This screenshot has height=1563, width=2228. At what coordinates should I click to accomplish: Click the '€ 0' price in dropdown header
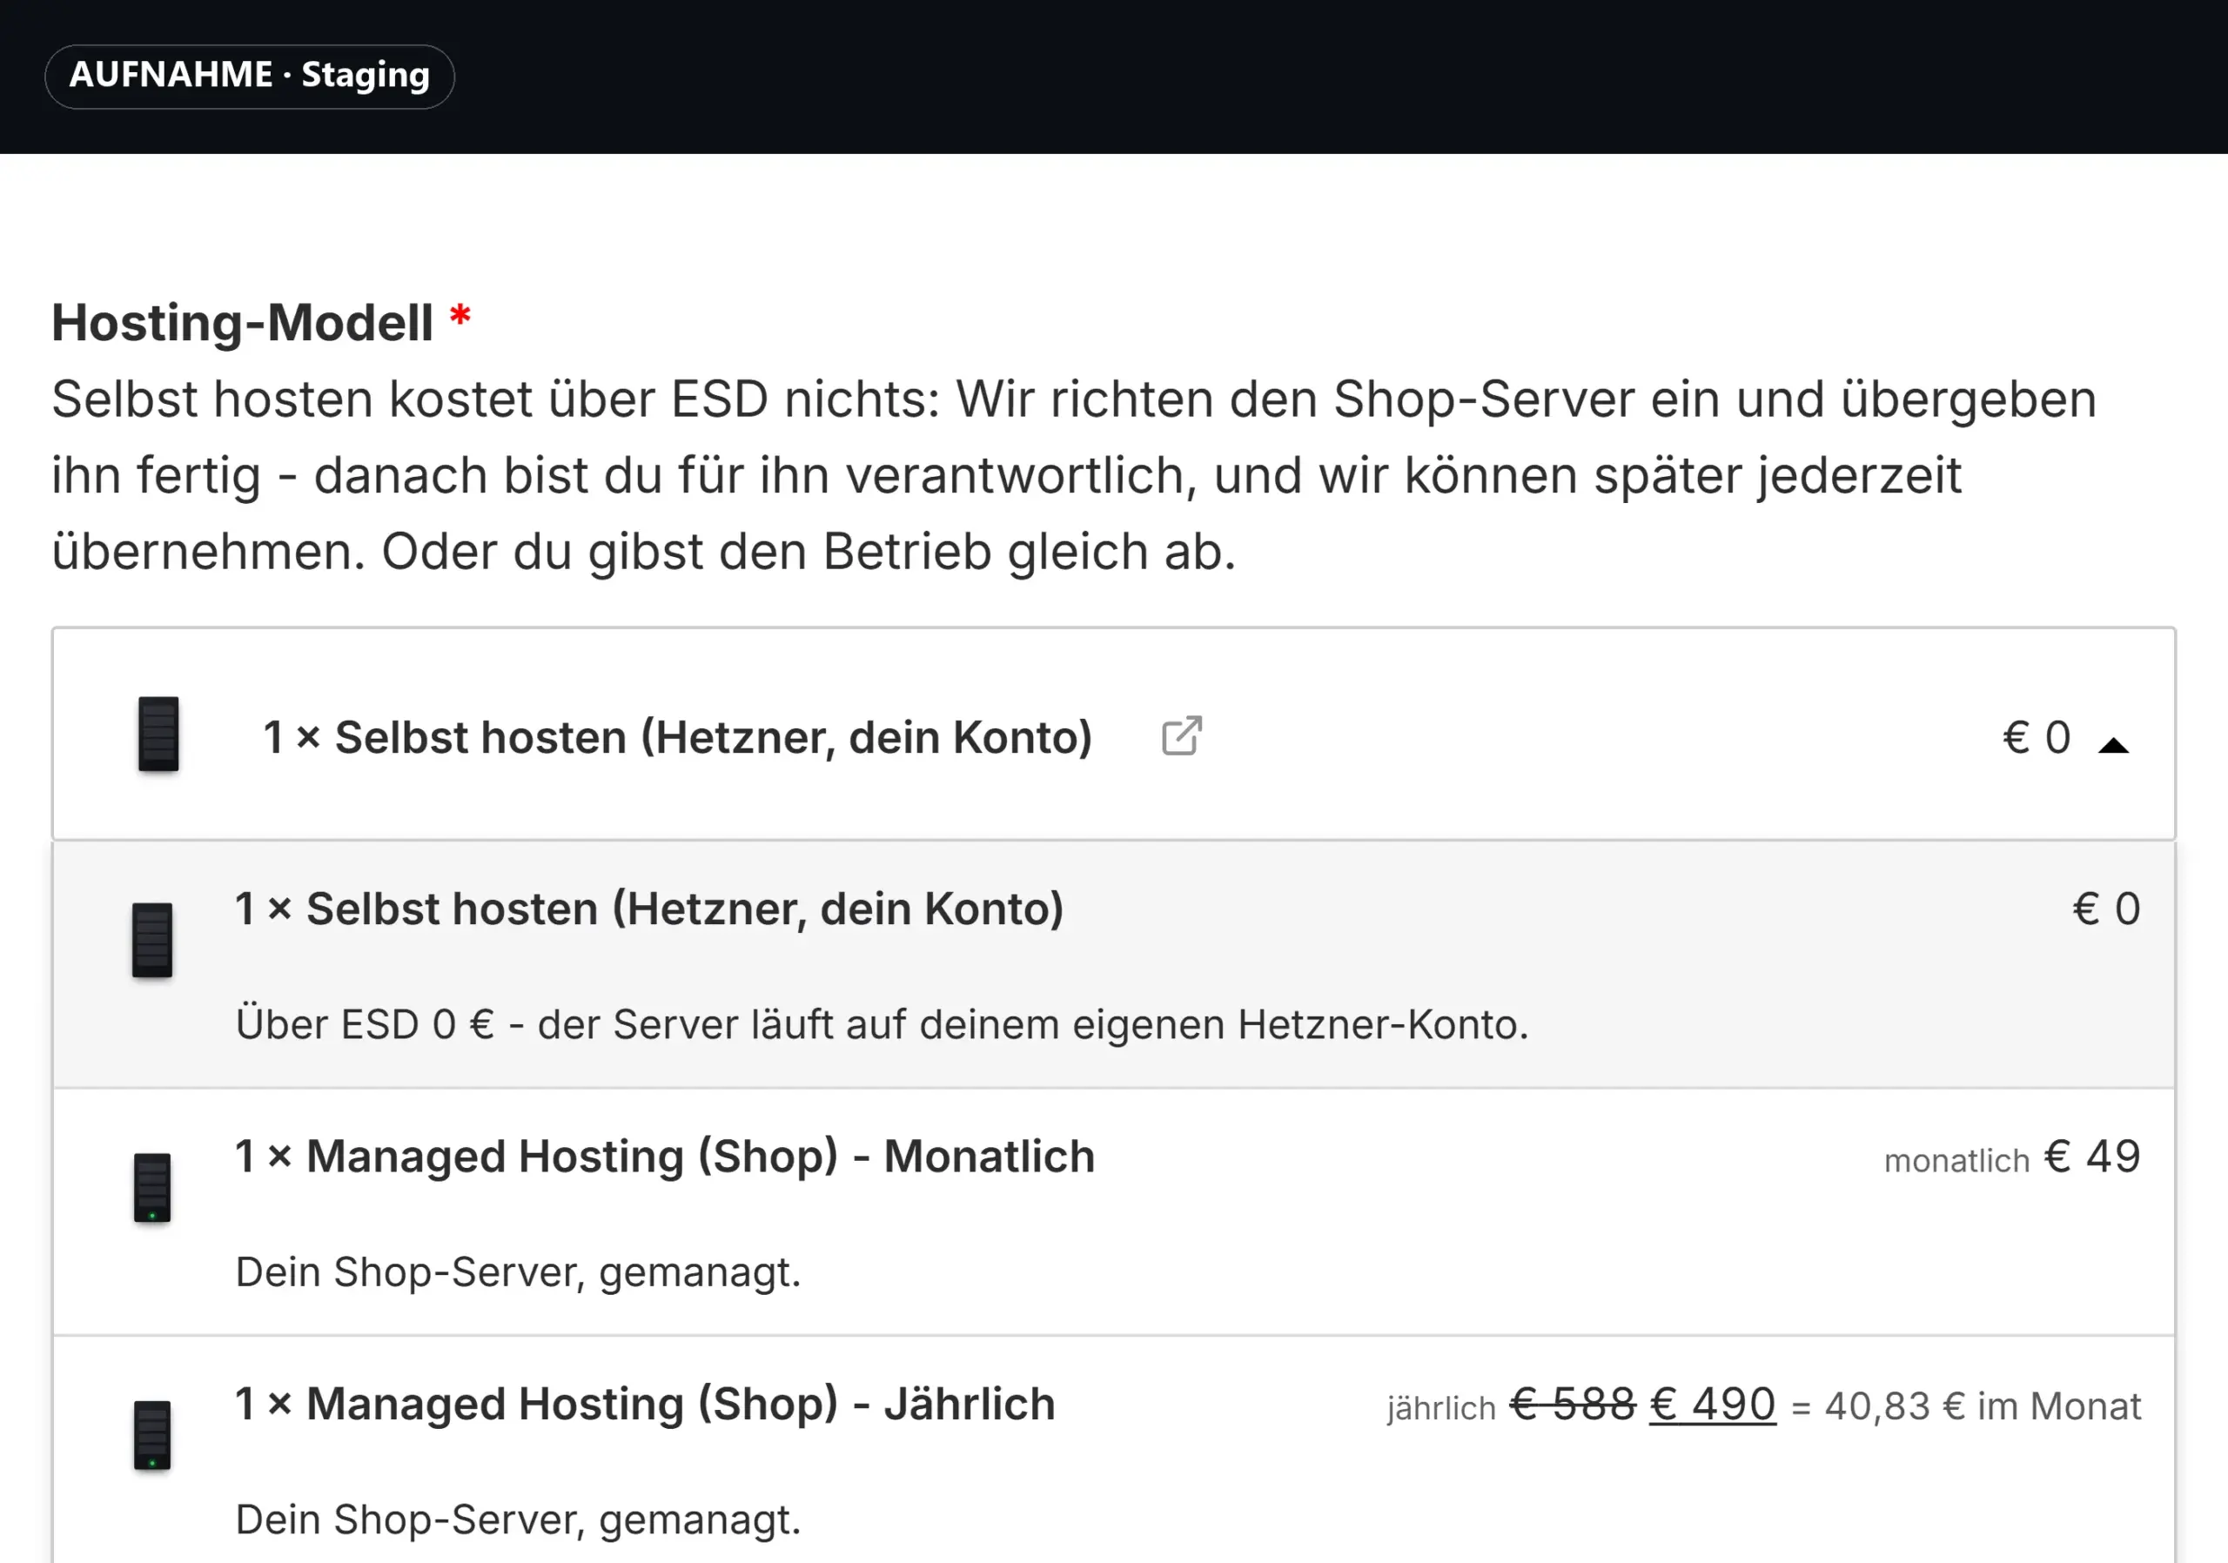point(2037,737)
